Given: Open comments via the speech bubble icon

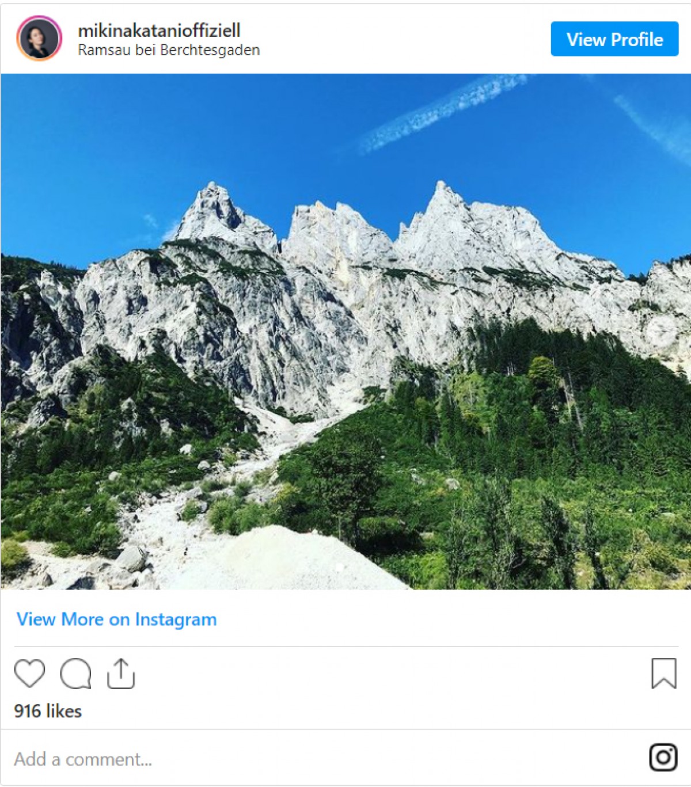Looking at the screenshot, I should click(x=76, y=673).
